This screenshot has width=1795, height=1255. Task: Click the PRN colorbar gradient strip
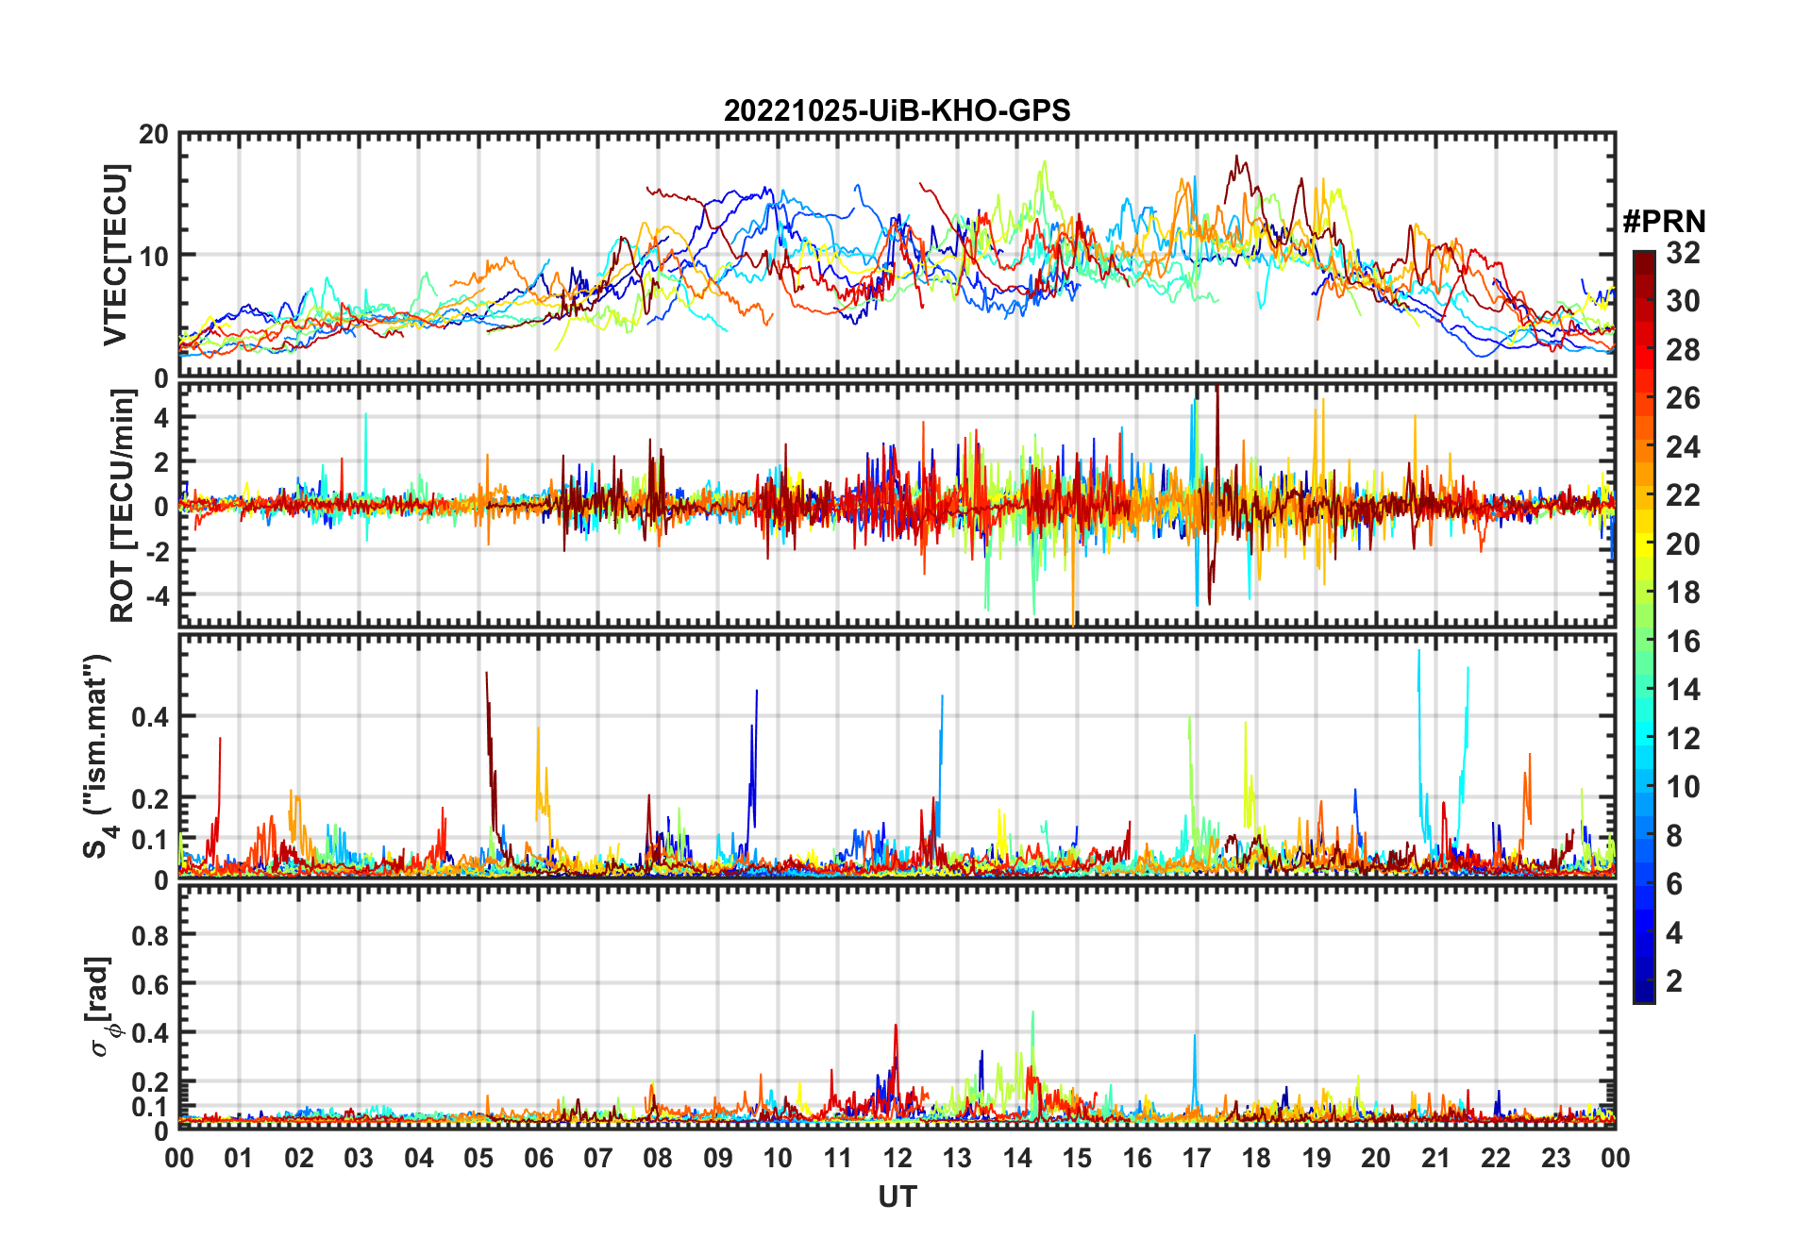(1643, 627)
